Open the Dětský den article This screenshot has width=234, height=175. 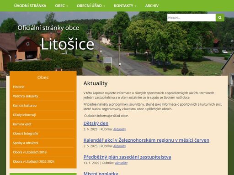tap(96, 123)
